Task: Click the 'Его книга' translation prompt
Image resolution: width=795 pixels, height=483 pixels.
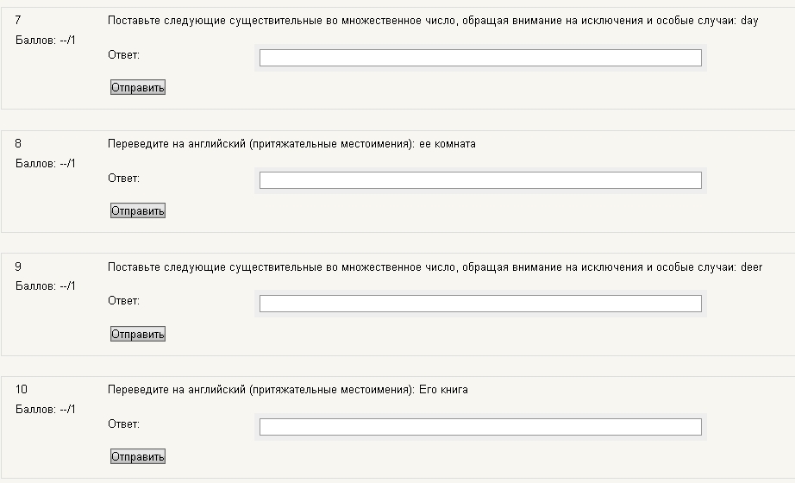Action: 287,390
